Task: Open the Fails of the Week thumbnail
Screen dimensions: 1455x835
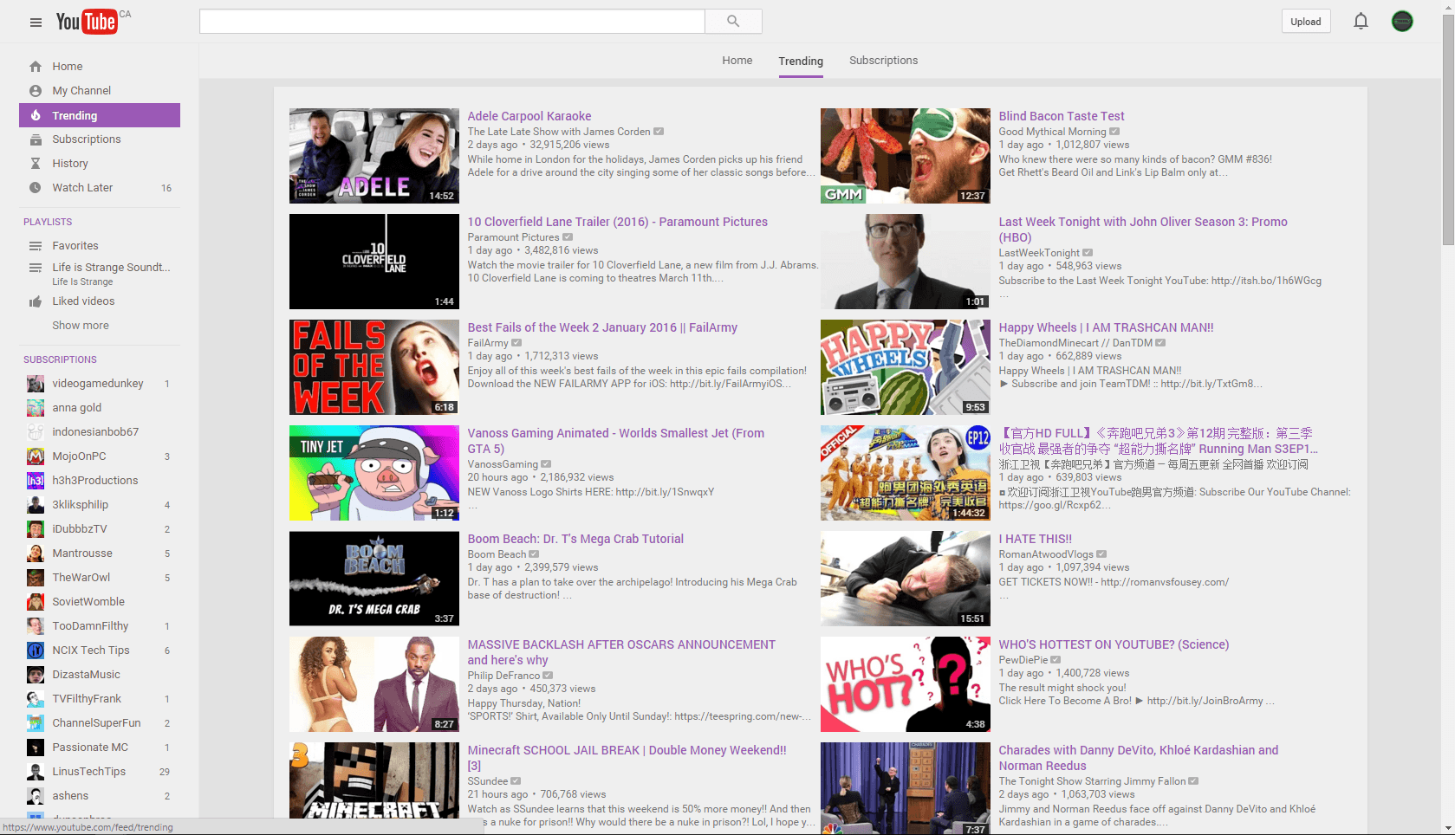Action: click(374, 367)
